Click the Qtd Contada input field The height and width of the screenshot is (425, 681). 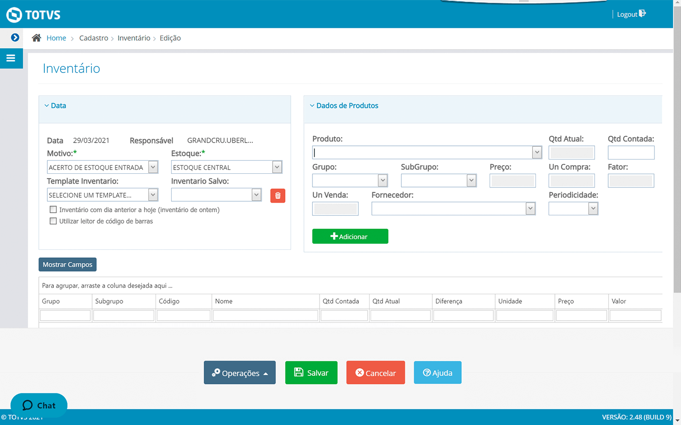click(630, 153)
